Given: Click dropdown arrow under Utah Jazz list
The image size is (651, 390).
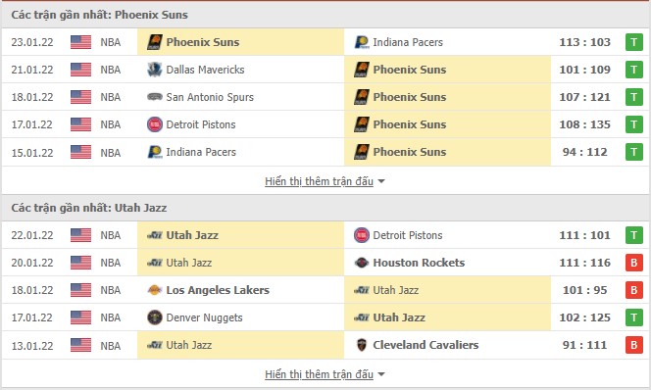Looking at the screenshot, I should (x=381, y=374).
